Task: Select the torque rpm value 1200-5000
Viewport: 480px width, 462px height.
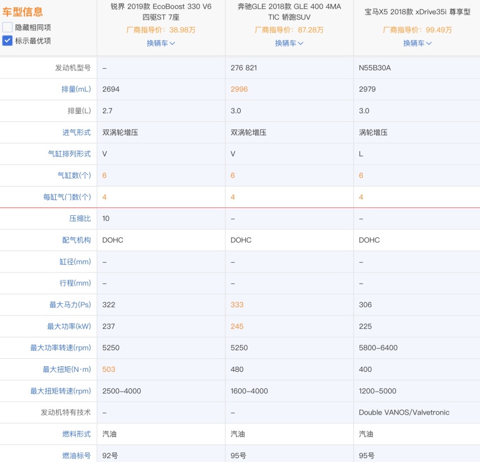Action: click(x=377, y=390)
